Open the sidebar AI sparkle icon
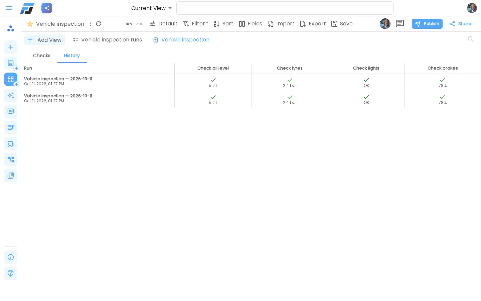Screen dimensions: 481x301 [11, 95]
